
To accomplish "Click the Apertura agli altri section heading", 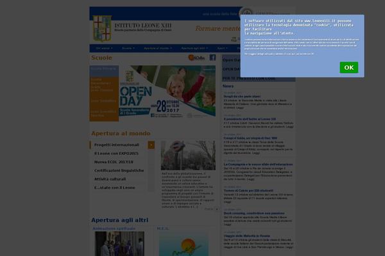I will click(119, 220).
